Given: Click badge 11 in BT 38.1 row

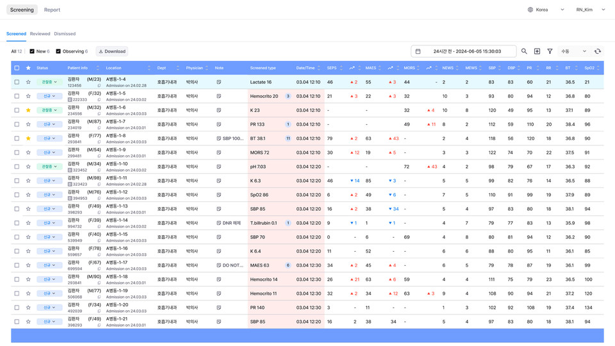Looking at the screenshot, I should coord(288,138).
